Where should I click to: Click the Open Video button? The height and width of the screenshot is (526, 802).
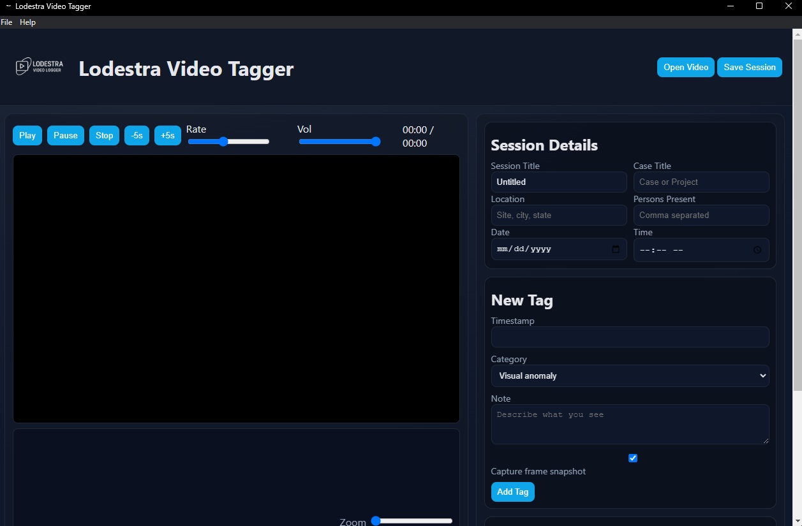tap(685, 67)
